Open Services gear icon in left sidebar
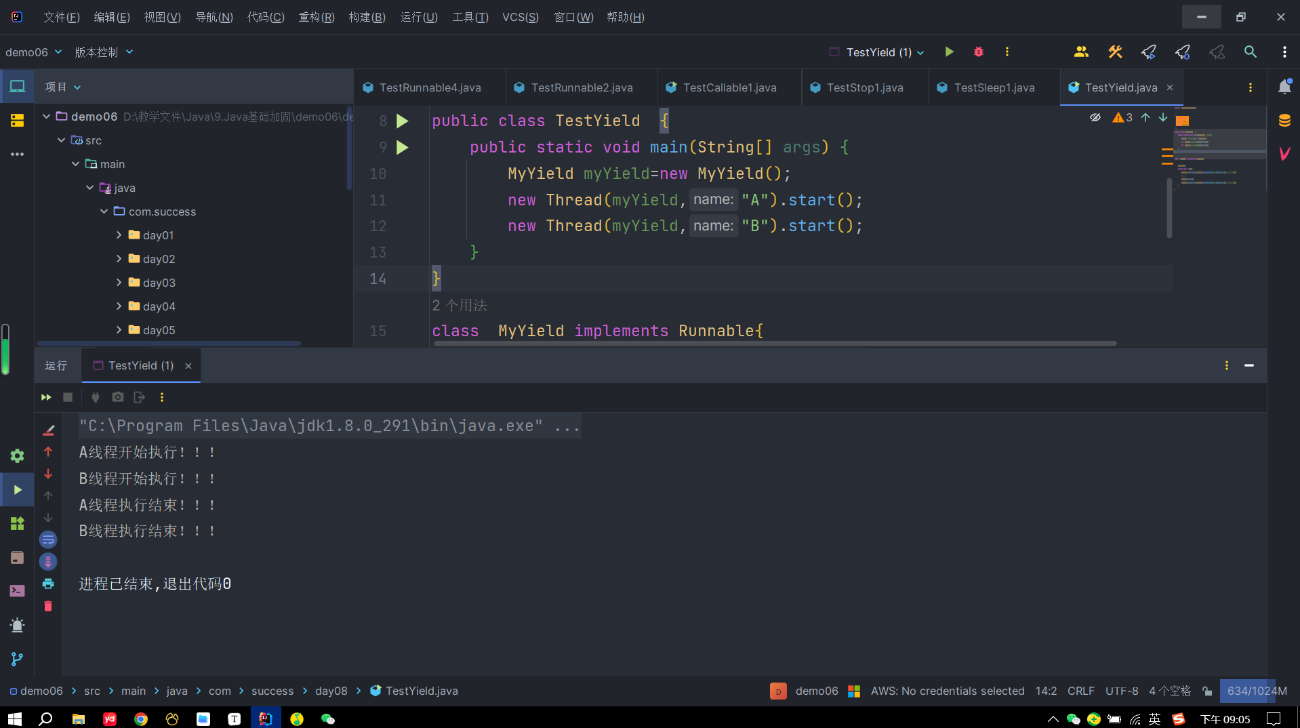The height and width of the screenshot is (728, 1300). (17, 456)
